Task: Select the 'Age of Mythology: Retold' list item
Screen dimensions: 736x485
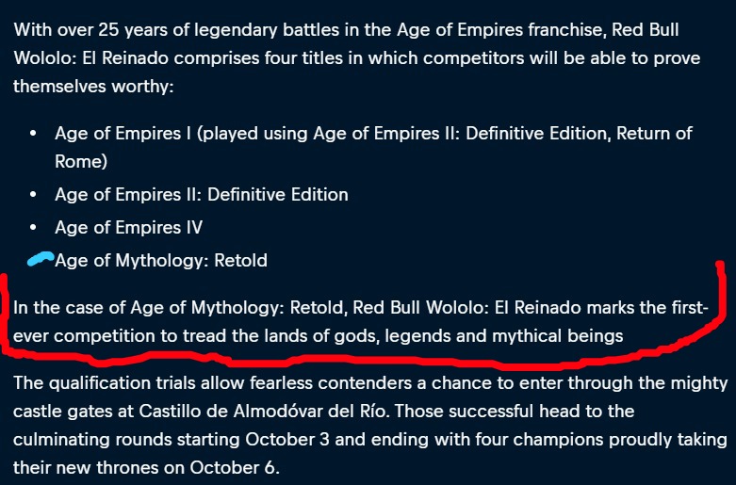Action: 161,260
